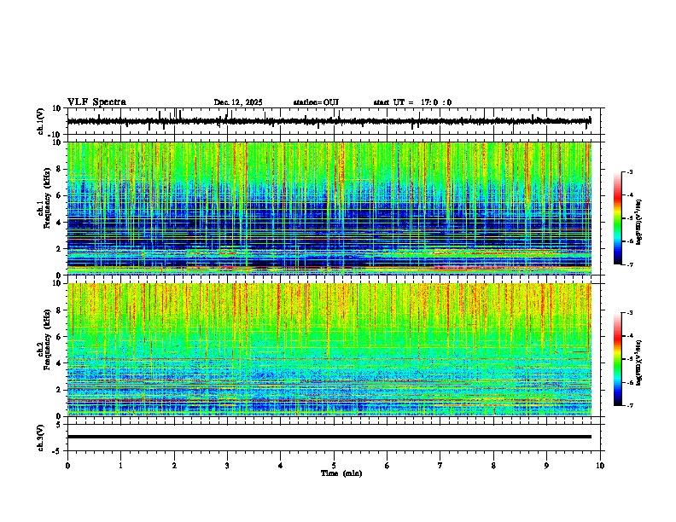Click the ch.2 spectrogram color bar

click(617, 359)
